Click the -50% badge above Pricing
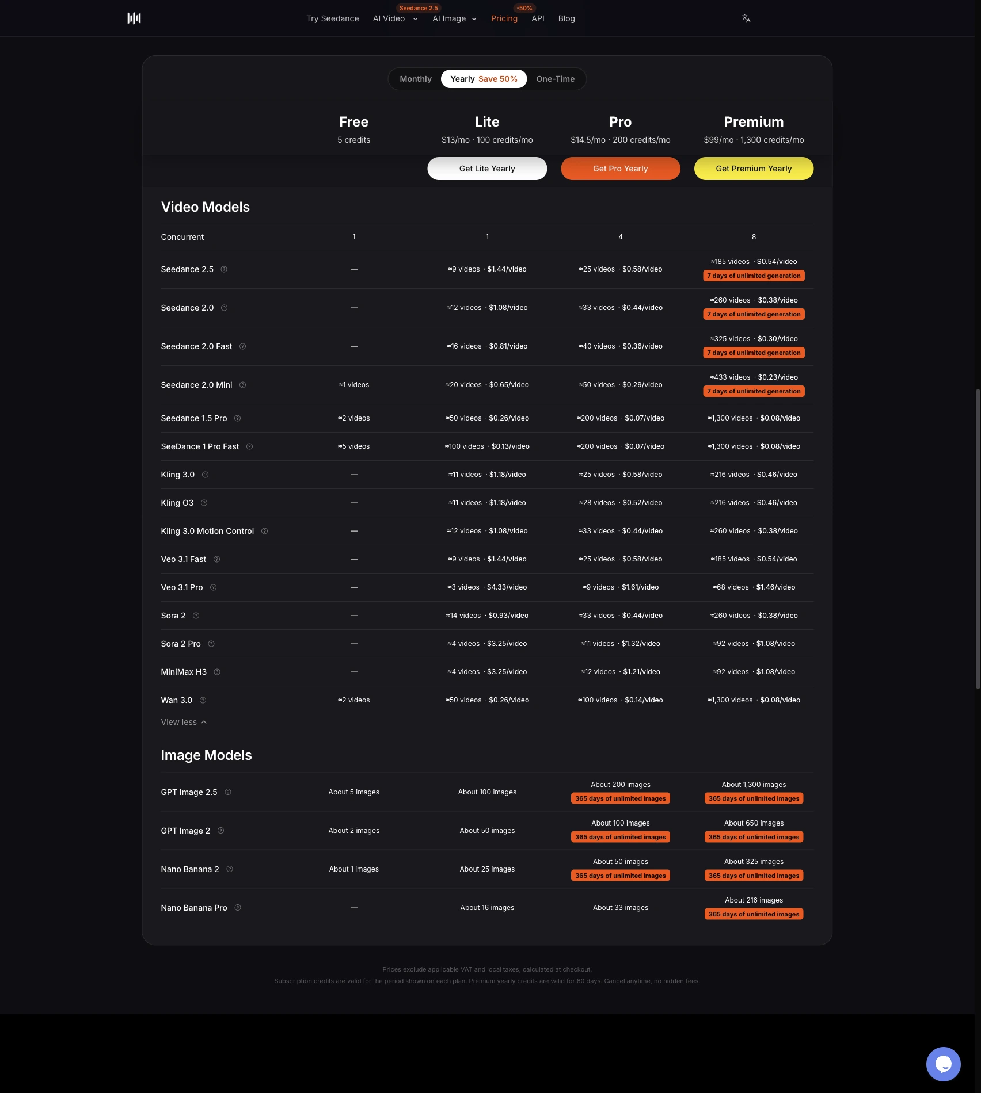The width and height of the screenshot is (981, 1093). [x=524, y=8]
